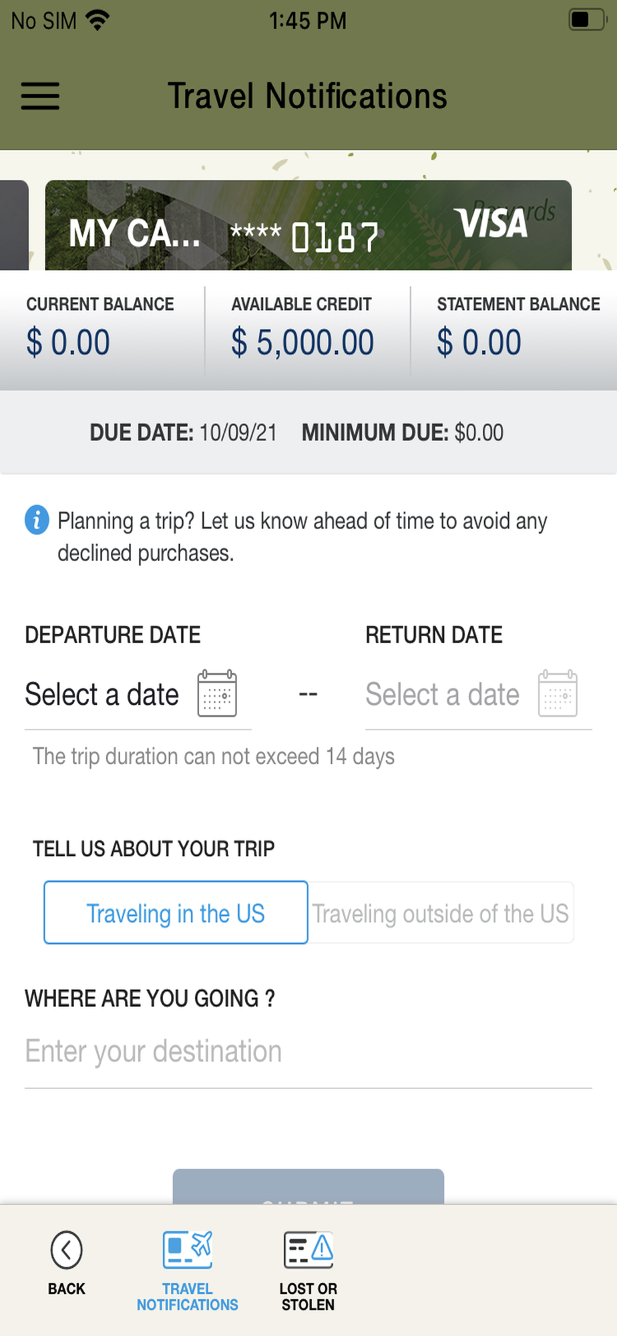
Task: Tap the Due Date and Minimum Due bar
Action: coord(297,433)
